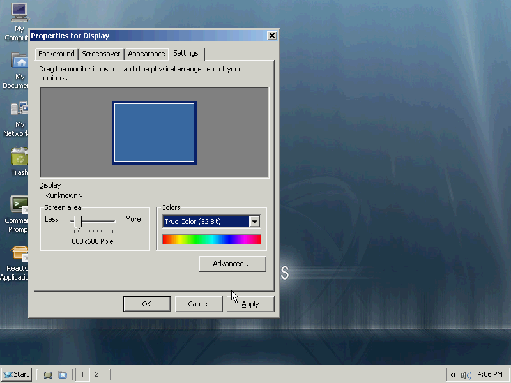
Task: Click the volume speaker tray icon
Action: (466, 375)
